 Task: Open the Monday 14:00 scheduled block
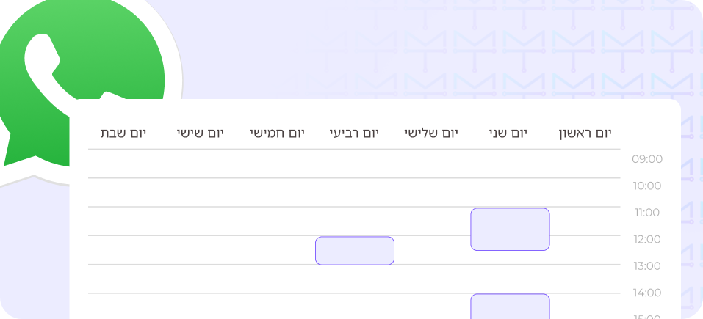pos(510,306)
